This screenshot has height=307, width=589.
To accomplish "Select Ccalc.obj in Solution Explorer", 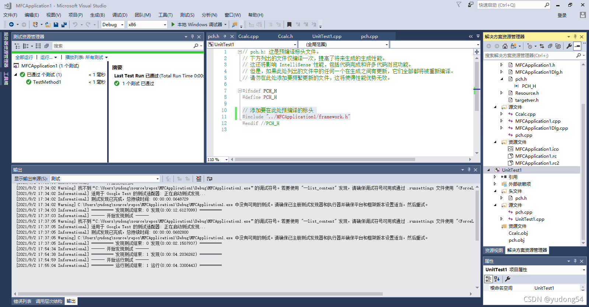I will (x=518, y=233).
